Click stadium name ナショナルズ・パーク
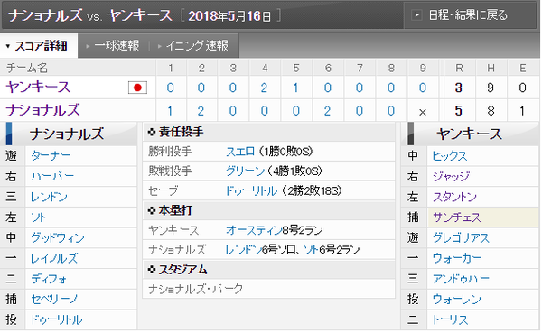 (196, 289)
